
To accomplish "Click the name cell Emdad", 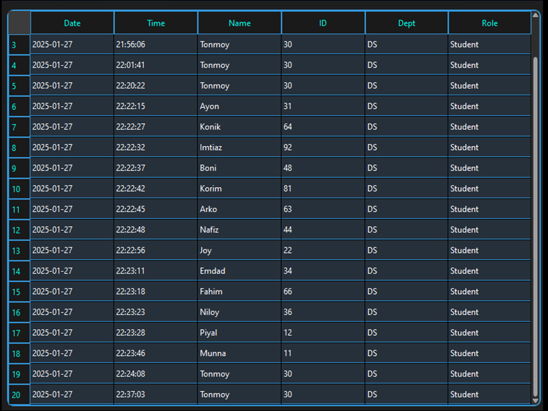I will [x=239, y=271].
